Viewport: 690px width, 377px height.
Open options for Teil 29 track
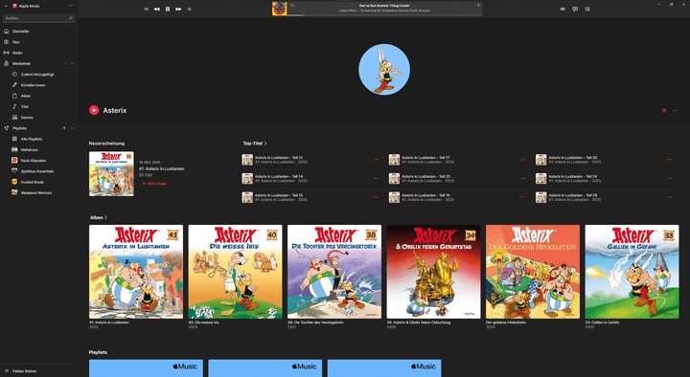pos(670,197)
